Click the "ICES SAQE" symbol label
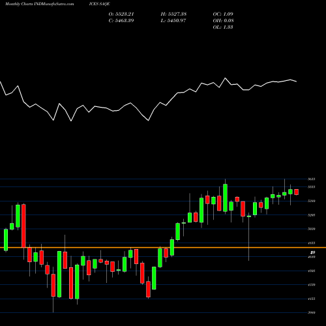This screenshot has height=326, width=326. pos(99,4)
